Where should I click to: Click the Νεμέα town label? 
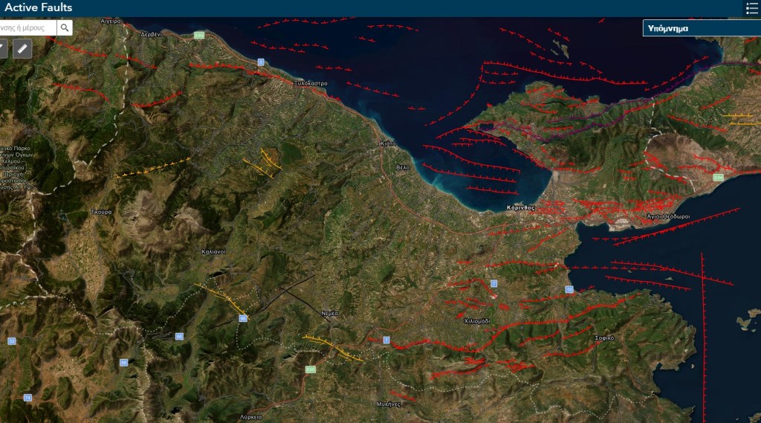tap(329, 313)
